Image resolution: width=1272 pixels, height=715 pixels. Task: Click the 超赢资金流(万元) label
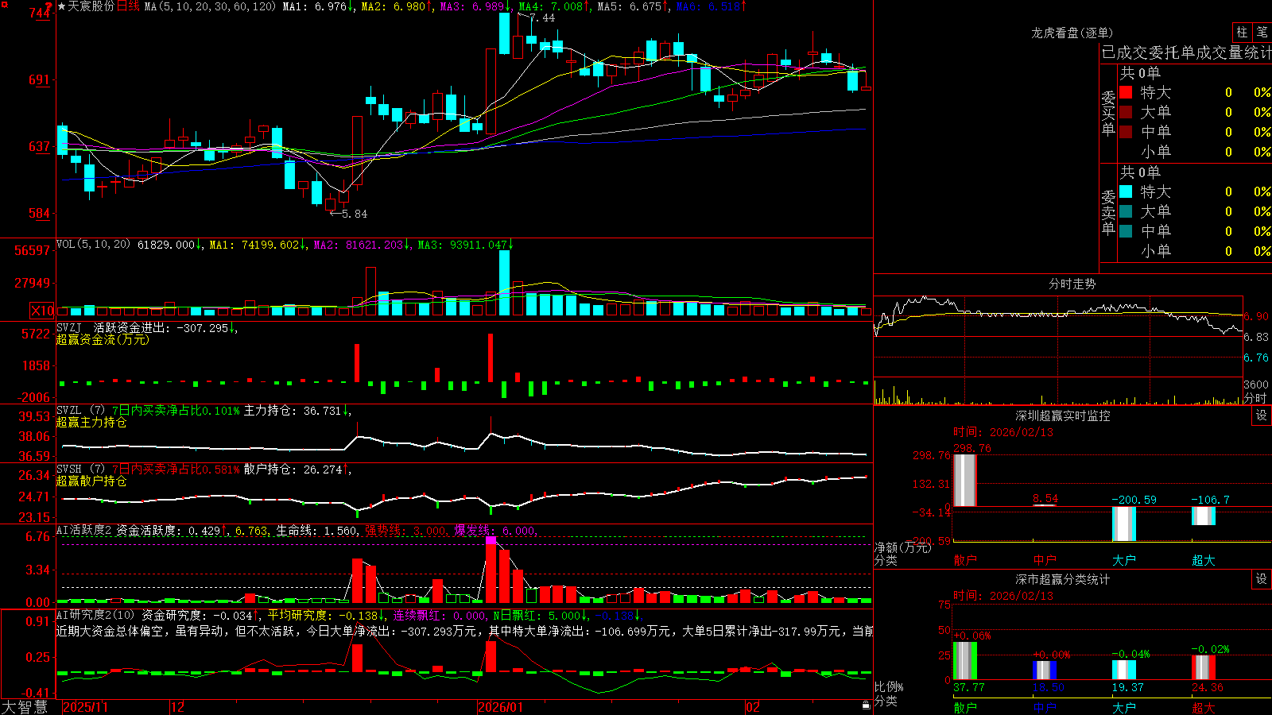click(x=103, y=339)
